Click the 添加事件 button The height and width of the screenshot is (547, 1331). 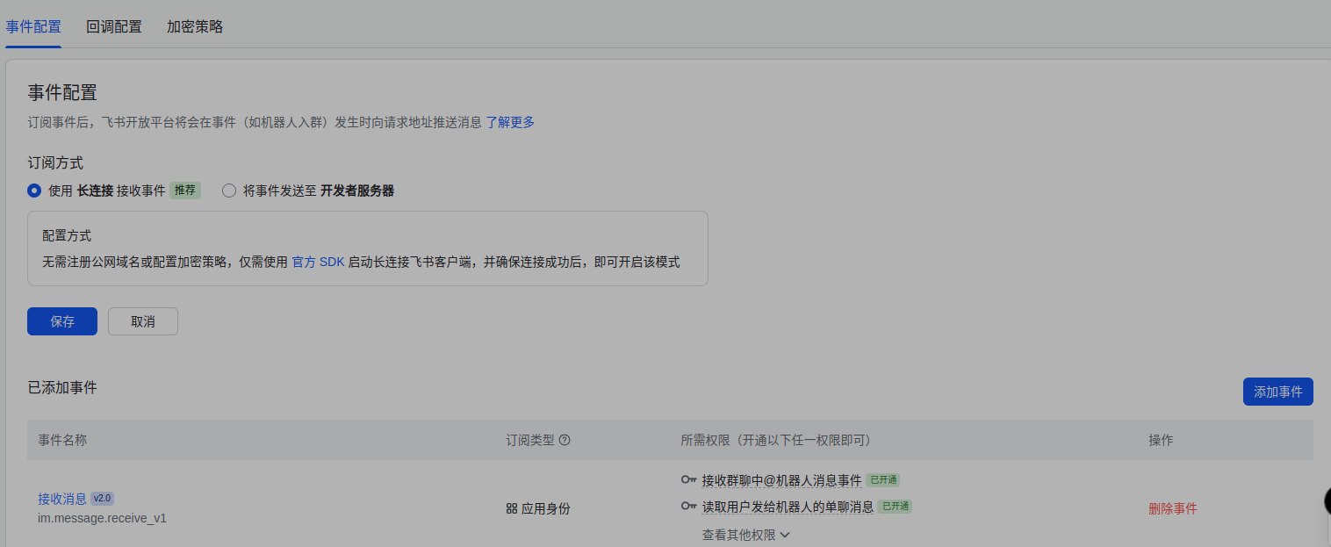[x=1277, y=392]
